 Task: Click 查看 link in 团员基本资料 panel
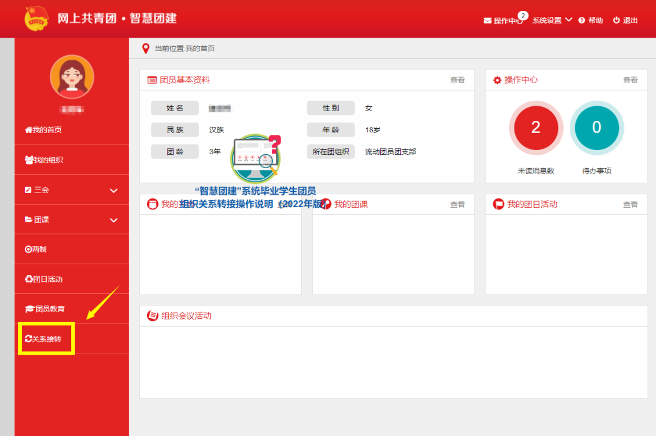click(457, 80)
